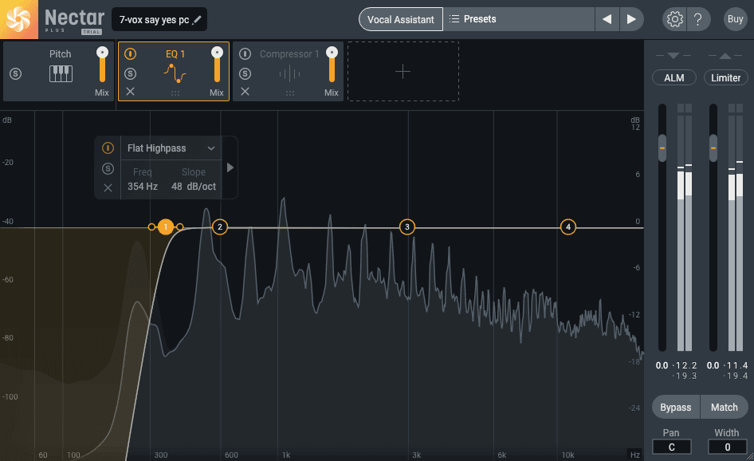This screenshot has height=461, width=754.
Task: Click the Nectar flower logo icon
Action: [x=19, y=19]
